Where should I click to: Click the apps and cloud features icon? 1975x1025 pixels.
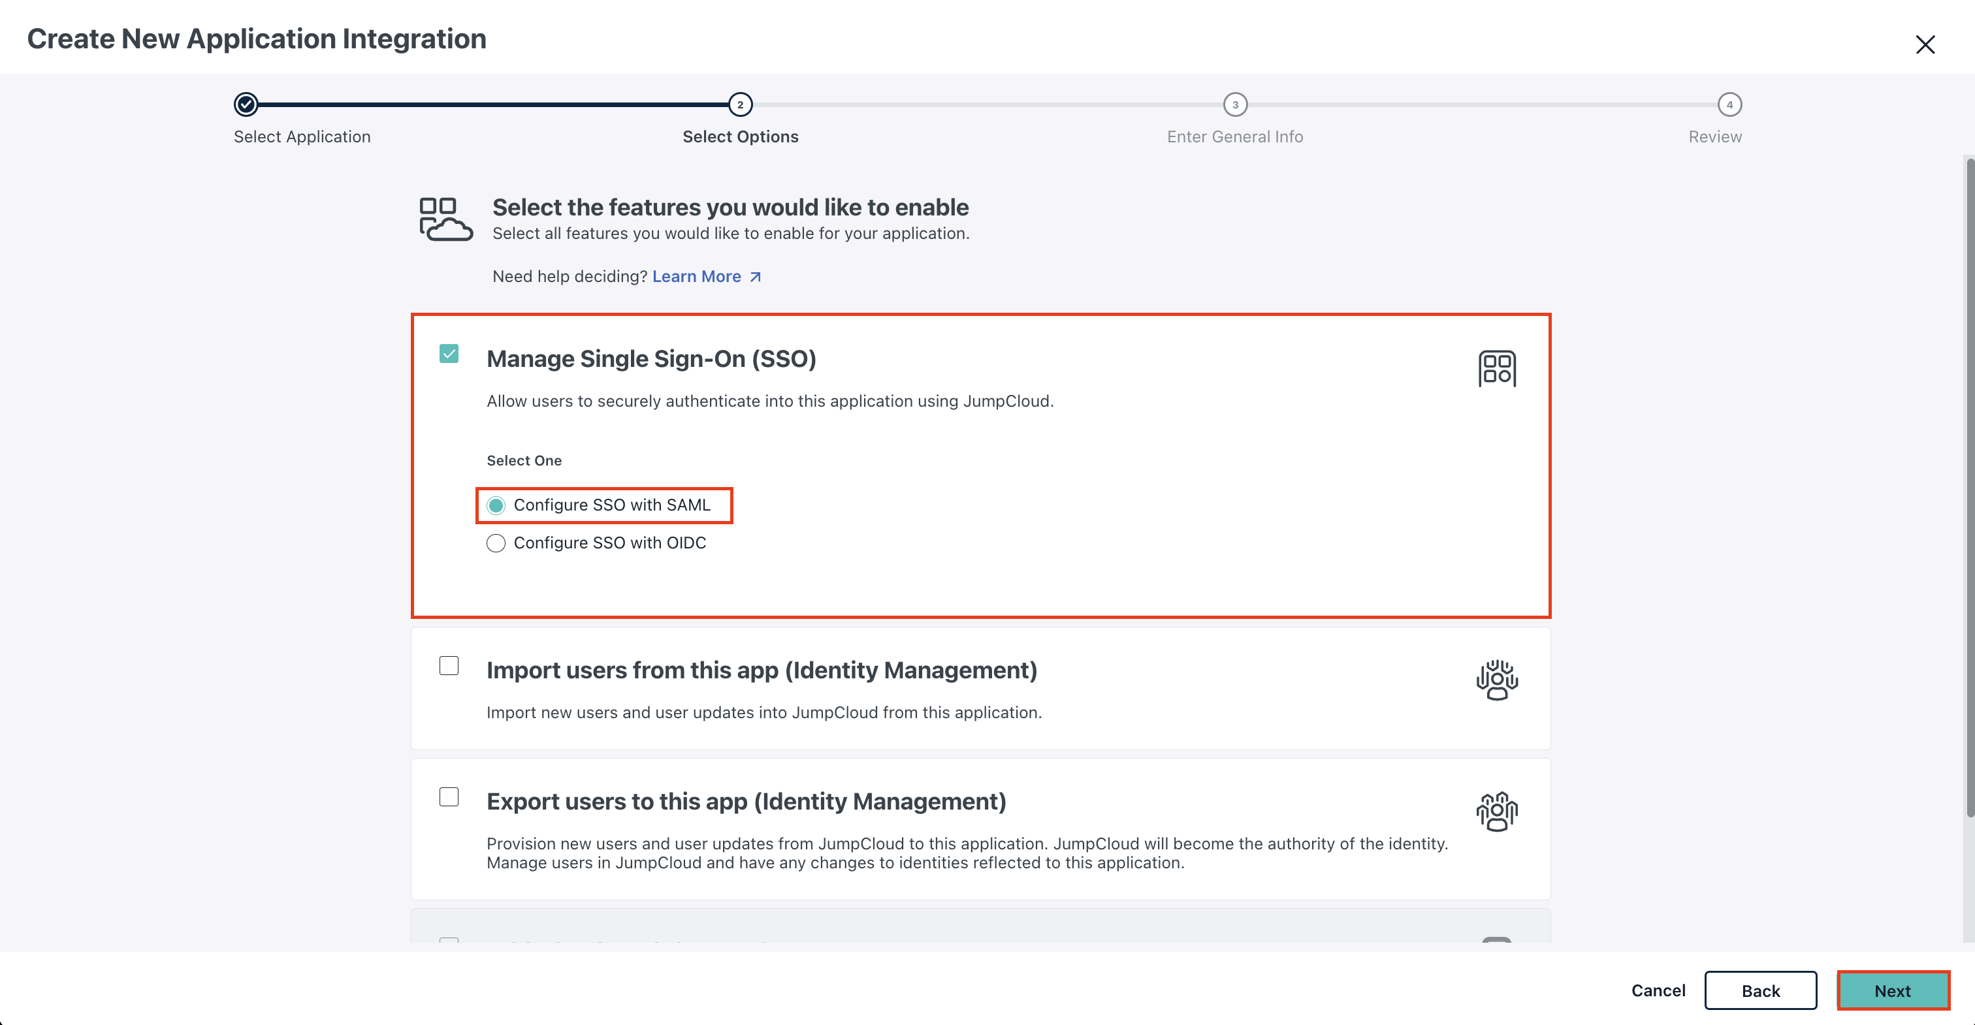pos(445,219)
